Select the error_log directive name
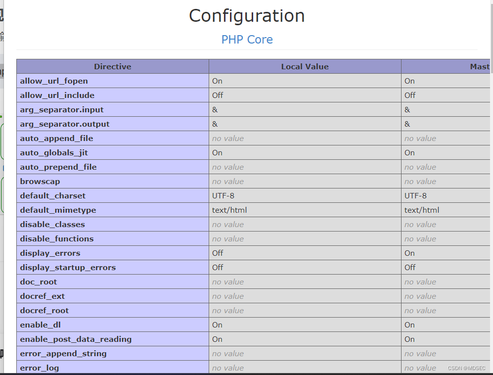493x375 pixels. pyautogui.click(x=39, y=368)
